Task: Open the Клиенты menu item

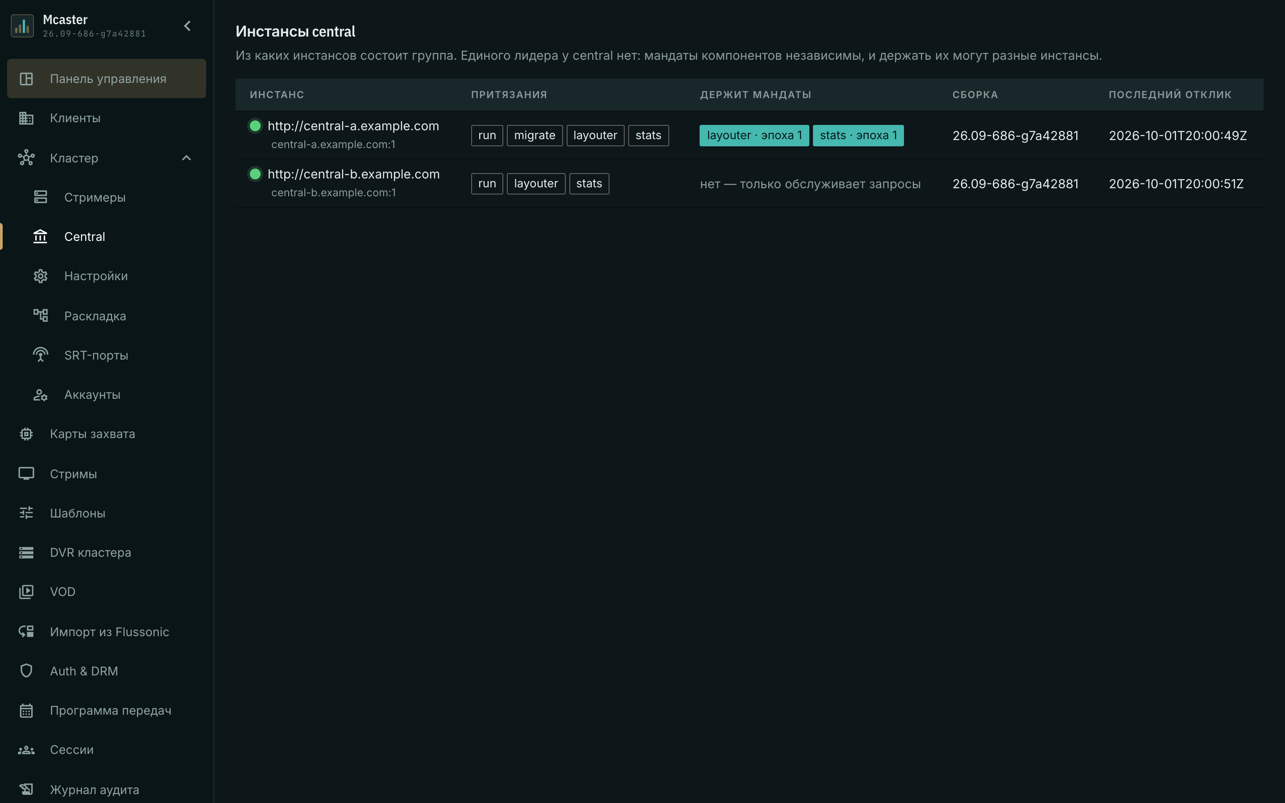Action: (x=106, y=118)
